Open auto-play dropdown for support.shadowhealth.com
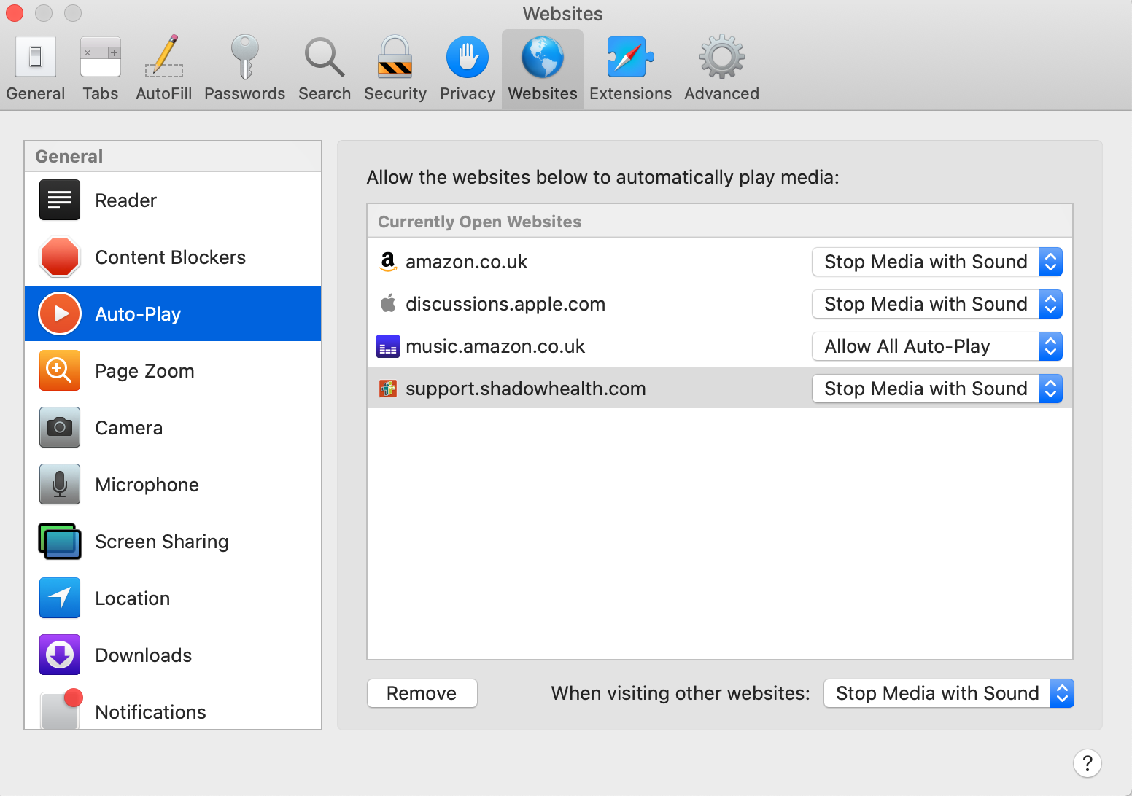 tap(937, 389)
